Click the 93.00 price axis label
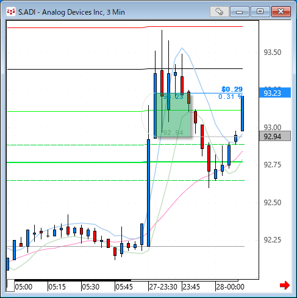 tap(273, 128)
